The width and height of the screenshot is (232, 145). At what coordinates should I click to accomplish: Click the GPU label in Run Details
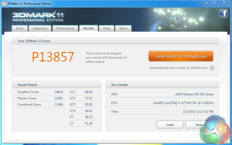(x=114, y=94)
